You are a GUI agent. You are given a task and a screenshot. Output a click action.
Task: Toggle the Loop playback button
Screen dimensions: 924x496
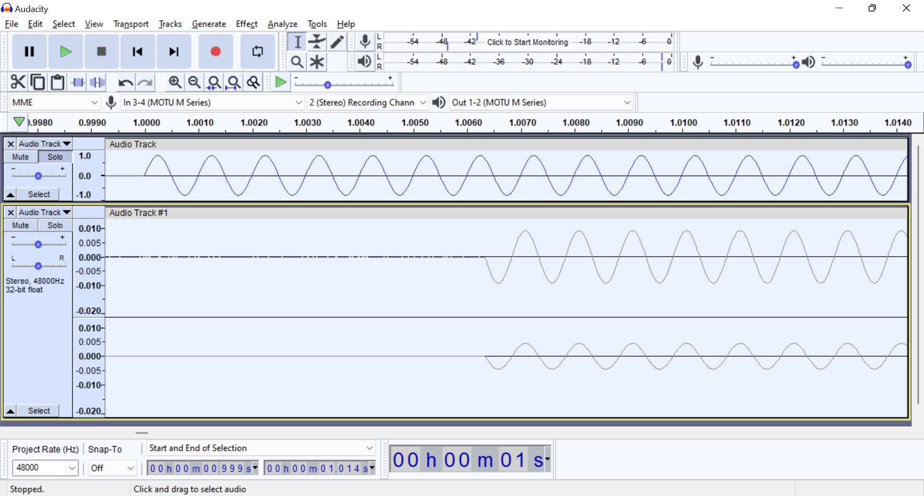pyautogui.click(x=257, y=51)
